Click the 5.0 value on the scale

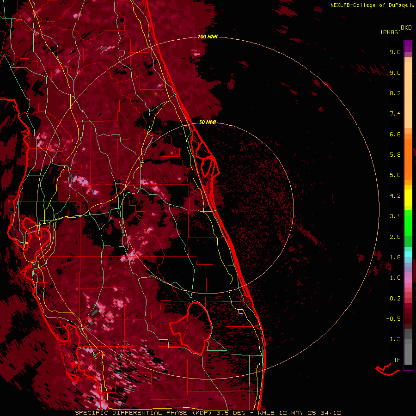click(395, 175)
